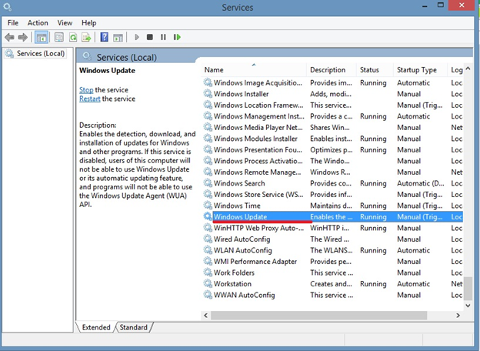Click the gear icon beside Windows Installer
The width and height of the screenshot is (480, 351).
click(x=208, y=94)
